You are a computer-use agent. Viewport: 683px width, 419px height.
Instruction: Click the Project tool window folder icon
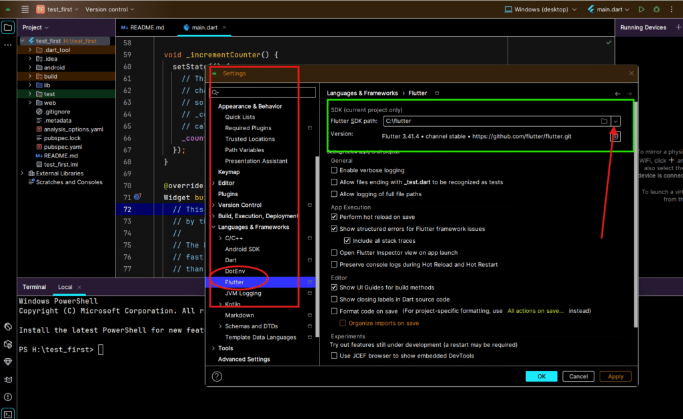tap(8, 27)
